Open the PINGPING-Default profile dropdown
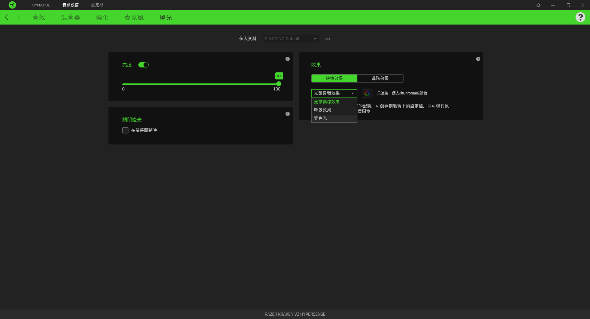Image resolution: width=590 pixels, height=319 pixels. coord(291,39)
